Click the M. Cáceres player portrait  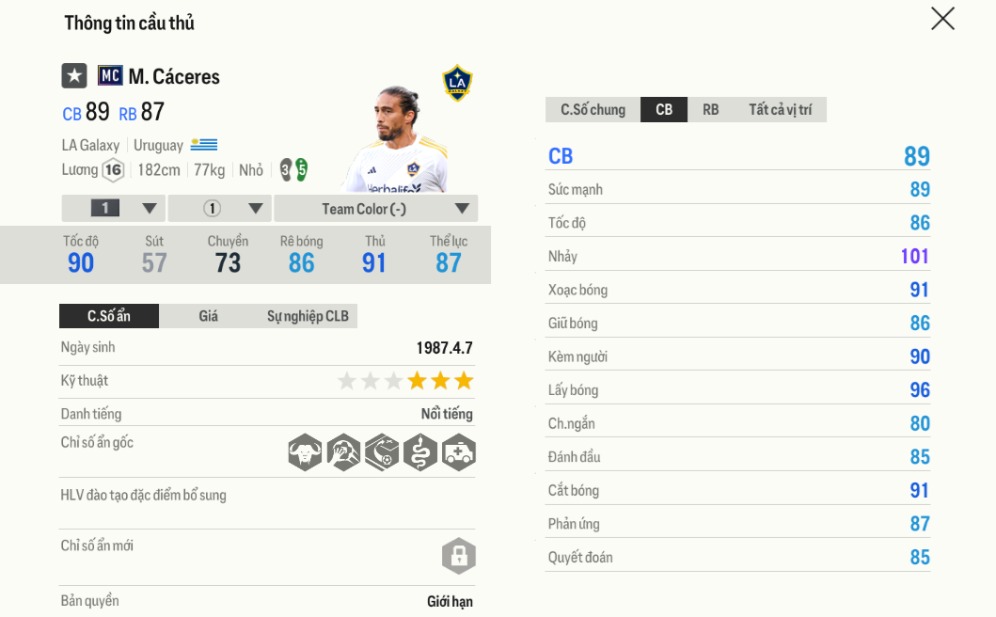[x=395, y=141]
